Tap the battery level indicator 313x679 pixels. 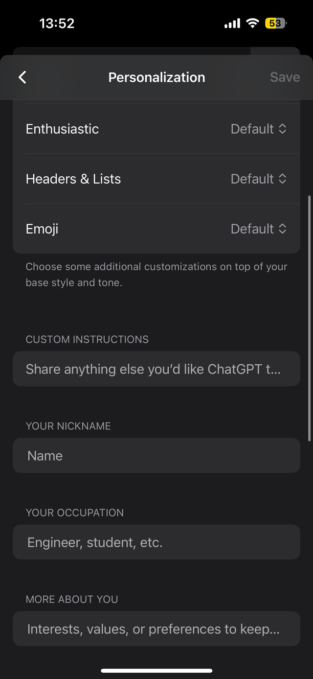pos(276,23)
